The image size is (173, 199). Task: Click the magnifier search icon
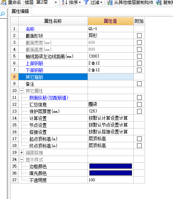(x=3, y=14)
